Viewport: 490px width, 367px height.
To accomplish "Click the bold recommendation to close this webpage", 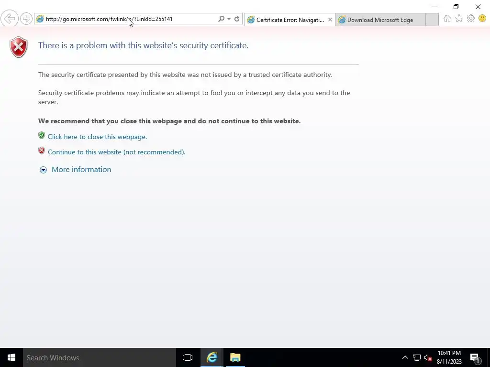I will (x=169, y=121).
